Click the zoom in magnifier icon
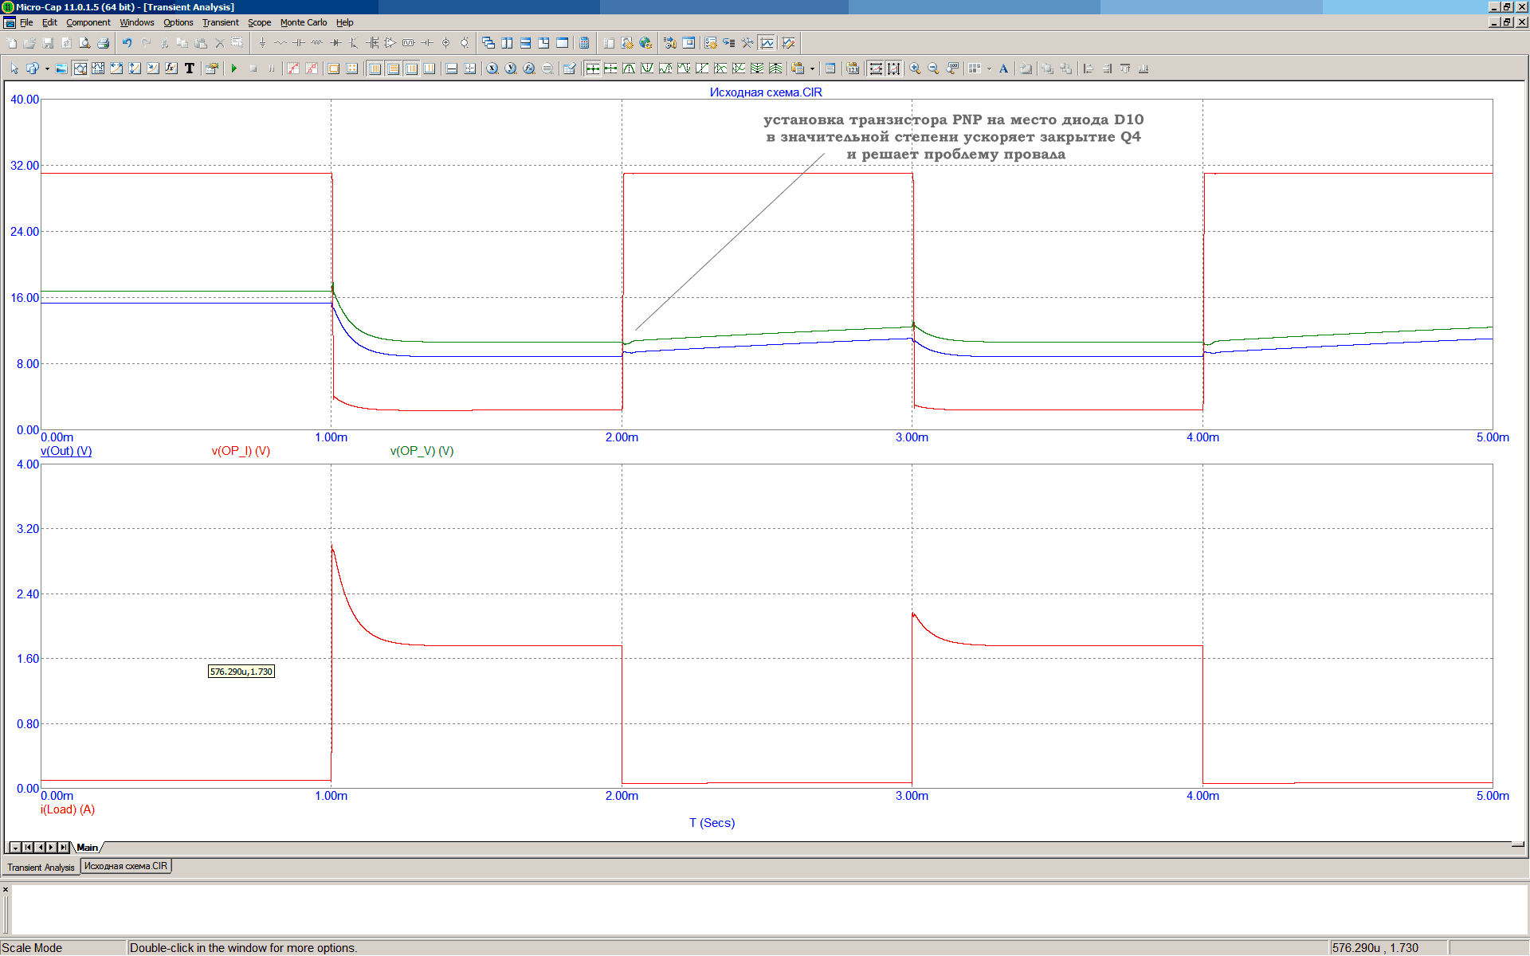This screenshot has width=1530, height=956. pyautogui.click(x=915, y=69)
